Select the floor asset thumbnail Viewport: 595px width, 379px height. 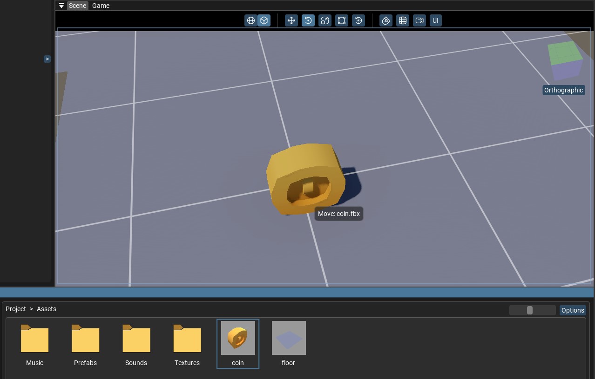pos(289,338)
